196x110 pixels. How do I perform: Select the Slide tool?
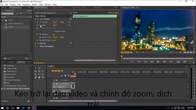coord(43,74)
